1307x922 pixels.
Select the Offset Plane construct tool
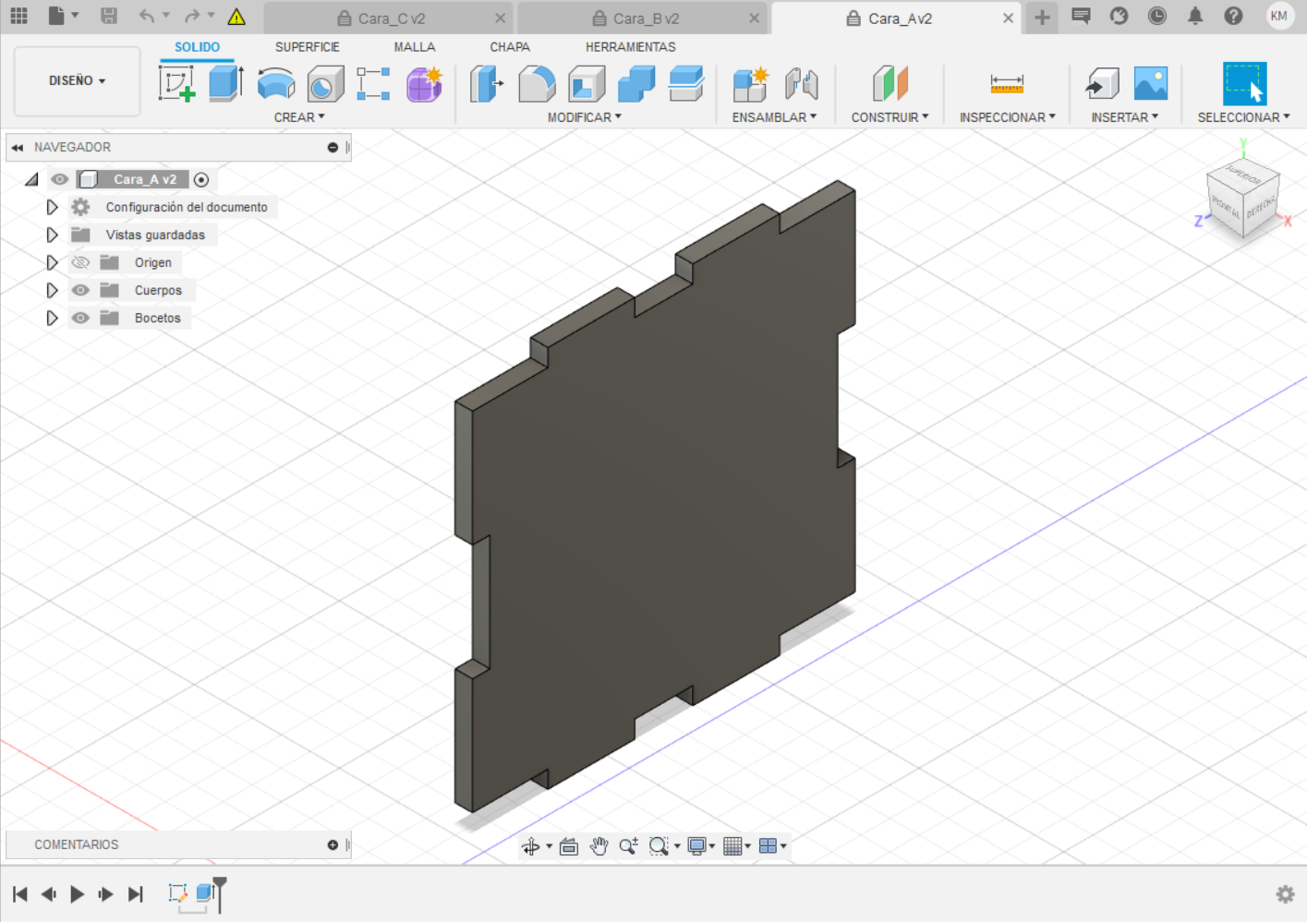tap(890, 84)
